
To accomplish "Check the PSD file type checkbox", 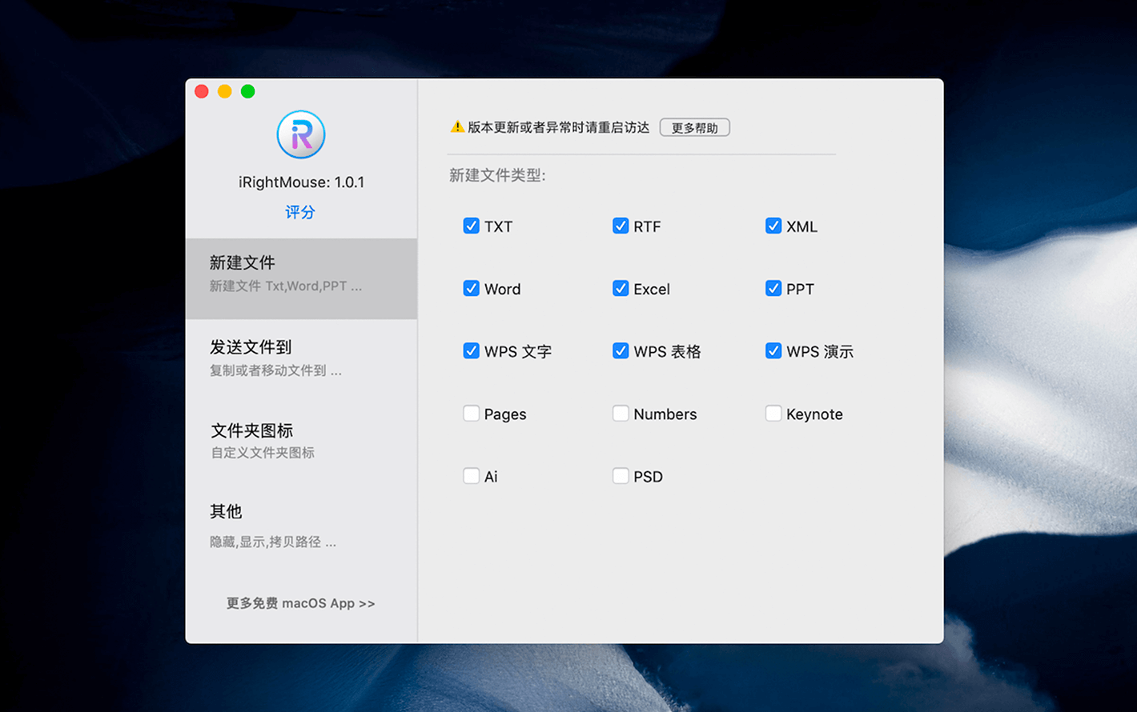I will (621, 476).
